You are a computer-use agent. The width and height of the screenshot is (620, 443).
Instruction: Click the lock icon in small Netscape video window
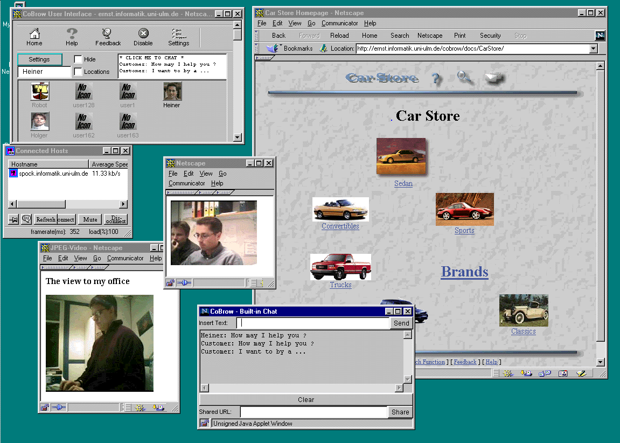(170, 283)
